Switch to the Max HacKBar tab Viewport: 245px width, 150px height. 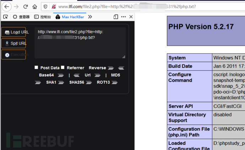click(x=70, y=17)
